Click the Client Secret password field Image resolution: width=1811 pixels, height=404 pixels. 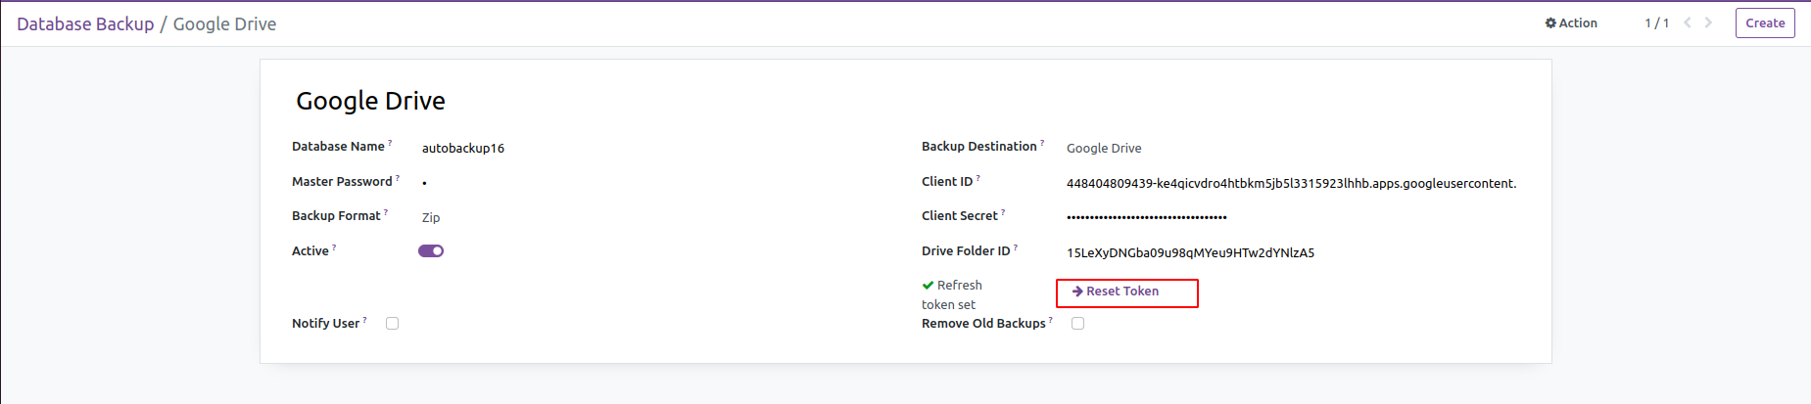[x=1146, y=217]
